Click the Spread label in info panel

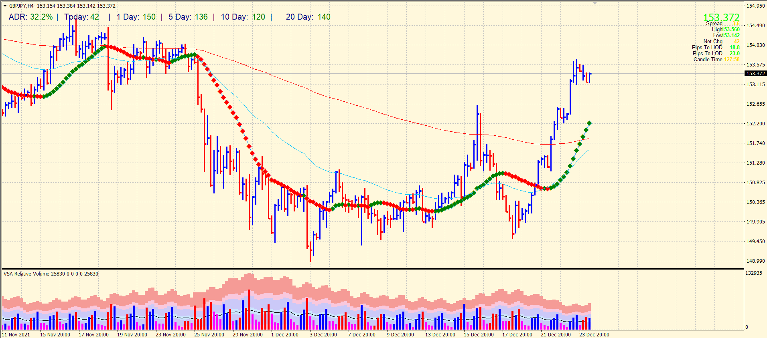(x=714, y=24)
